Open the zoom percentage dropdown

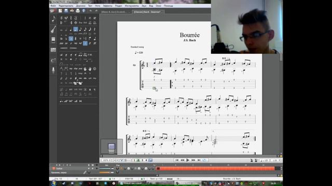[x=106, y=160]
